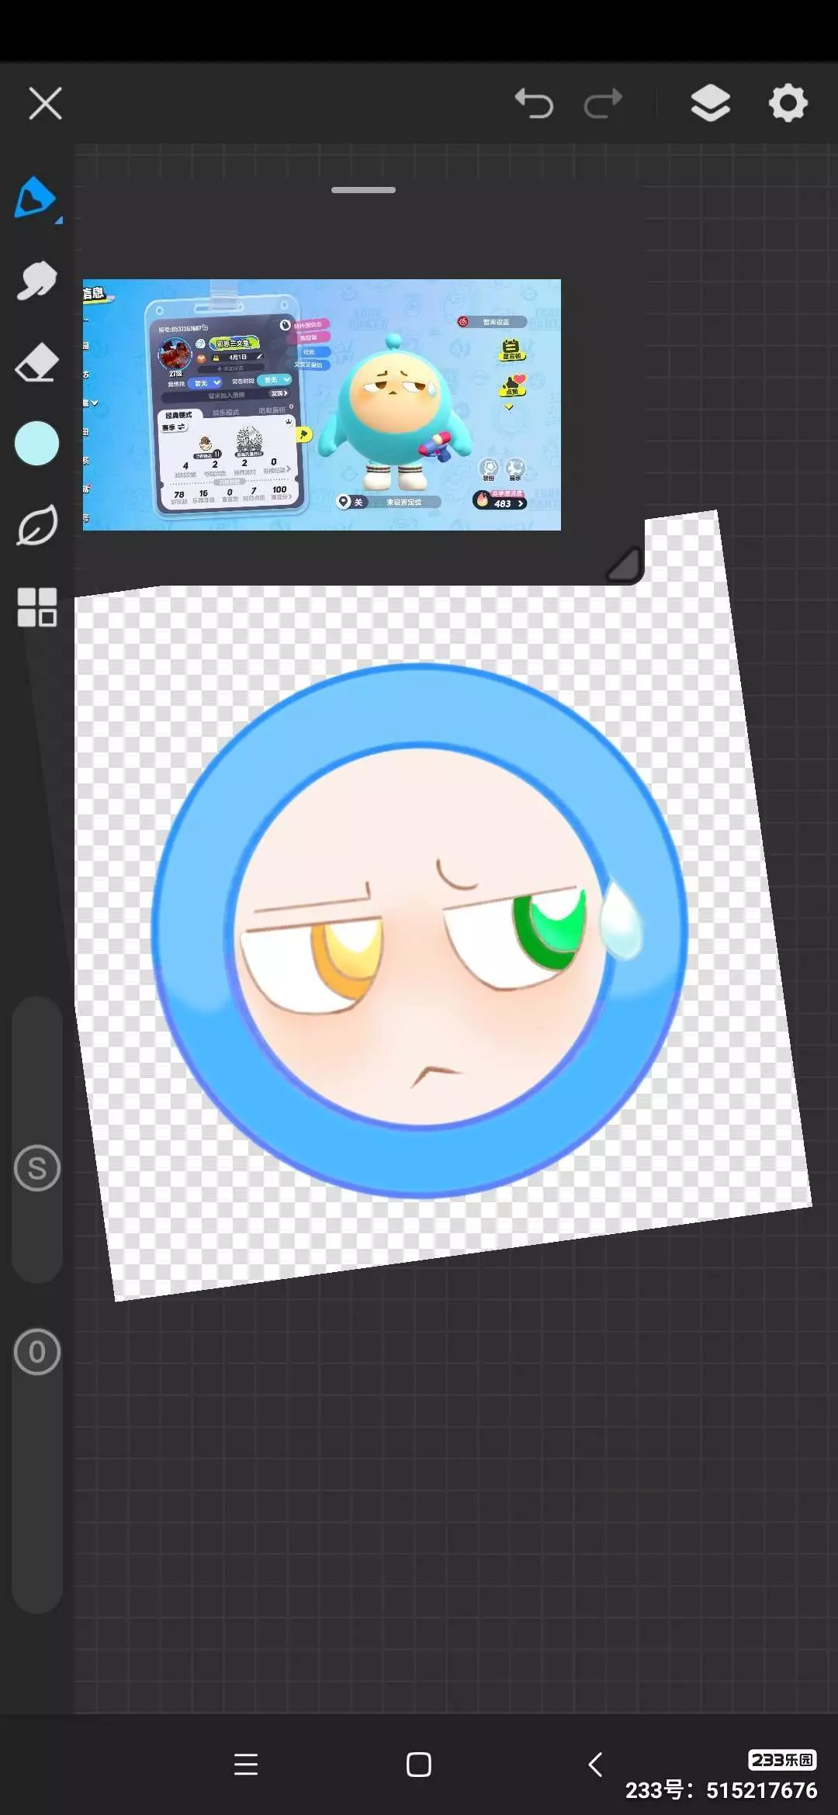
Task: Tap the Android back button
Action: click(x=595, y=1765)
